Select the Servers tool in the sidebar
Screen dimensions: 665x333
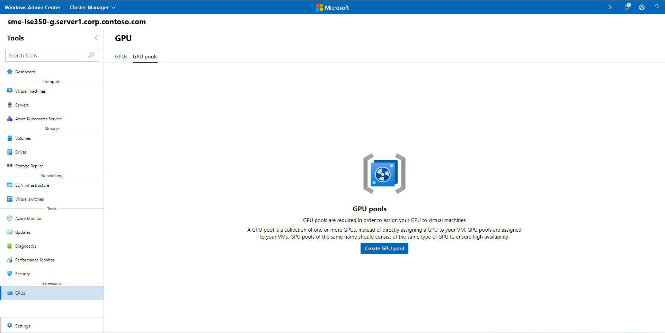[22, 105]
